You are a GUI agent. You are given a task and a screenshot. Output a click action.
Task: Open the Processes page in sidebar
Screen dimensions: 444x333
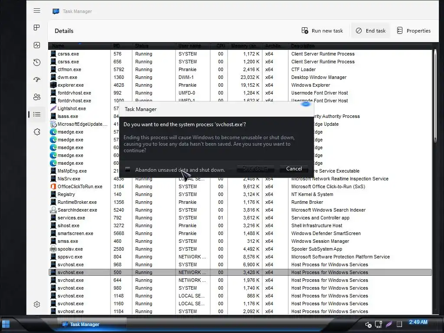coord(37,27)
